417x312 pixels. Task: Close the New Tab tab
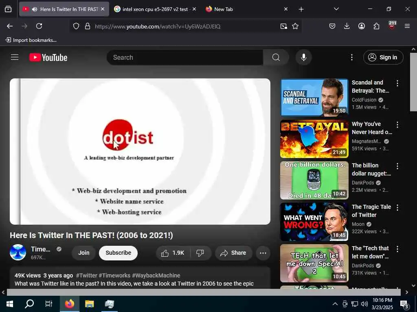point(285,9)
